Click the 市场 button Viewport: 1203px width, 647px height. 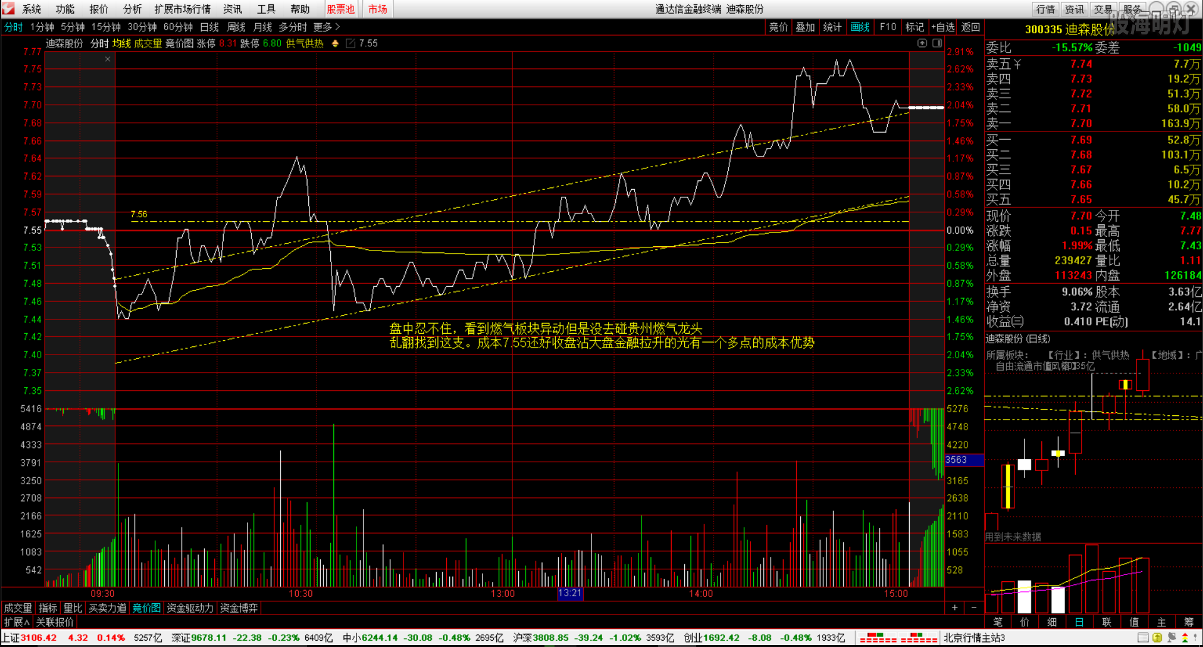click(378, 9)
